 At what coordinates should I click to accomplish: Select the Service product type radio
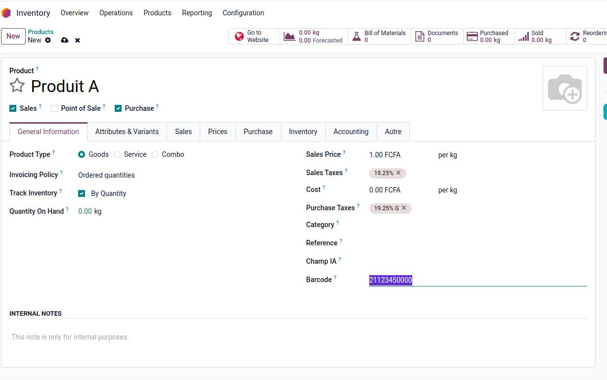pyautogui.click(x=117, y=154)
